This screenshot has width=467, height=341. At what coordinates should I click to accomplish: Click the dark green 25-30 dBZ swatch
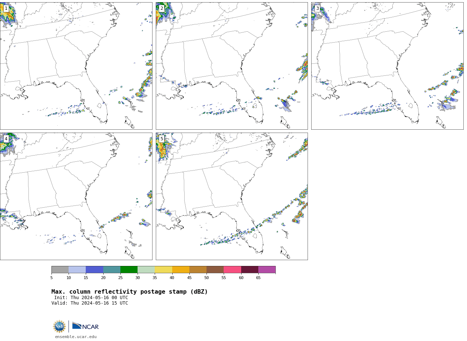[x=129, y=270]
